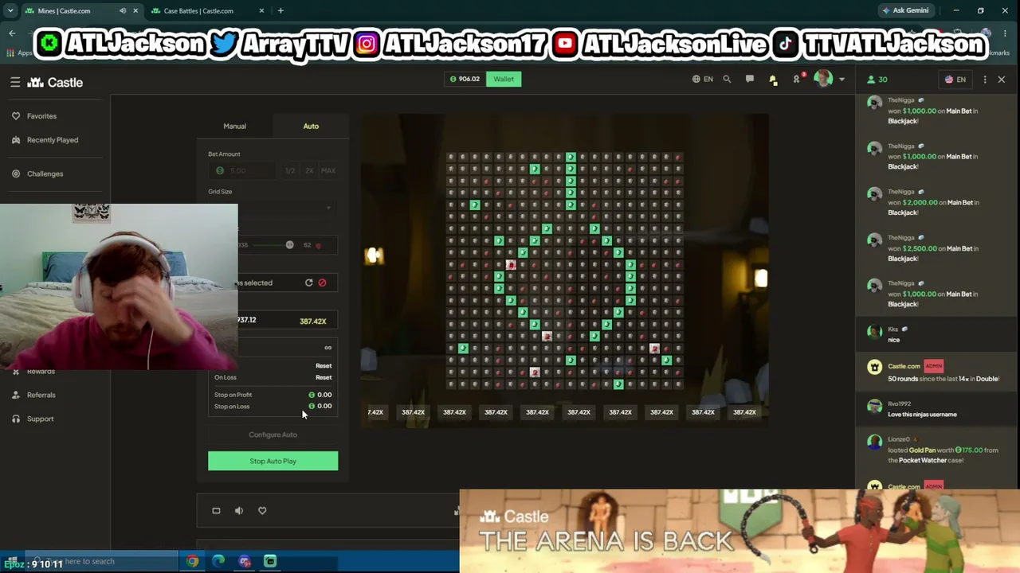Open the hamburger sidebar menu
Screen dimensions: 1020x573
[15, 82]
